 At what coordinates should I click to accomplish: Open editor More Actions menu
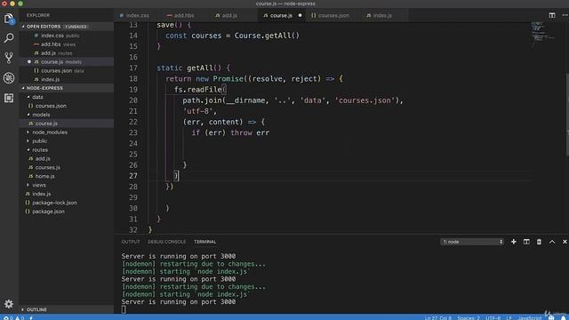coord(565,15)
